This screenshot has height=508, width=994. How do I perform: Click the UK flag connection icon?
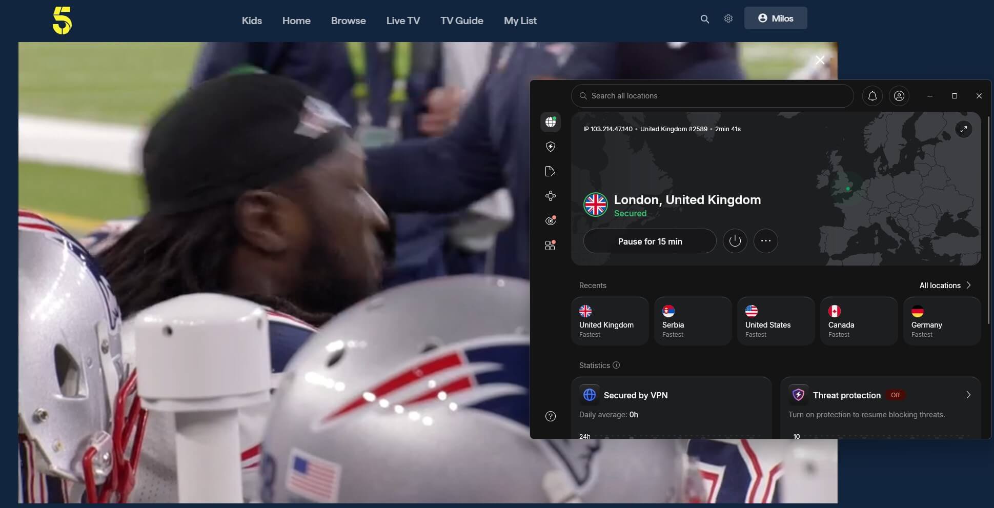(x=596, y=205)
